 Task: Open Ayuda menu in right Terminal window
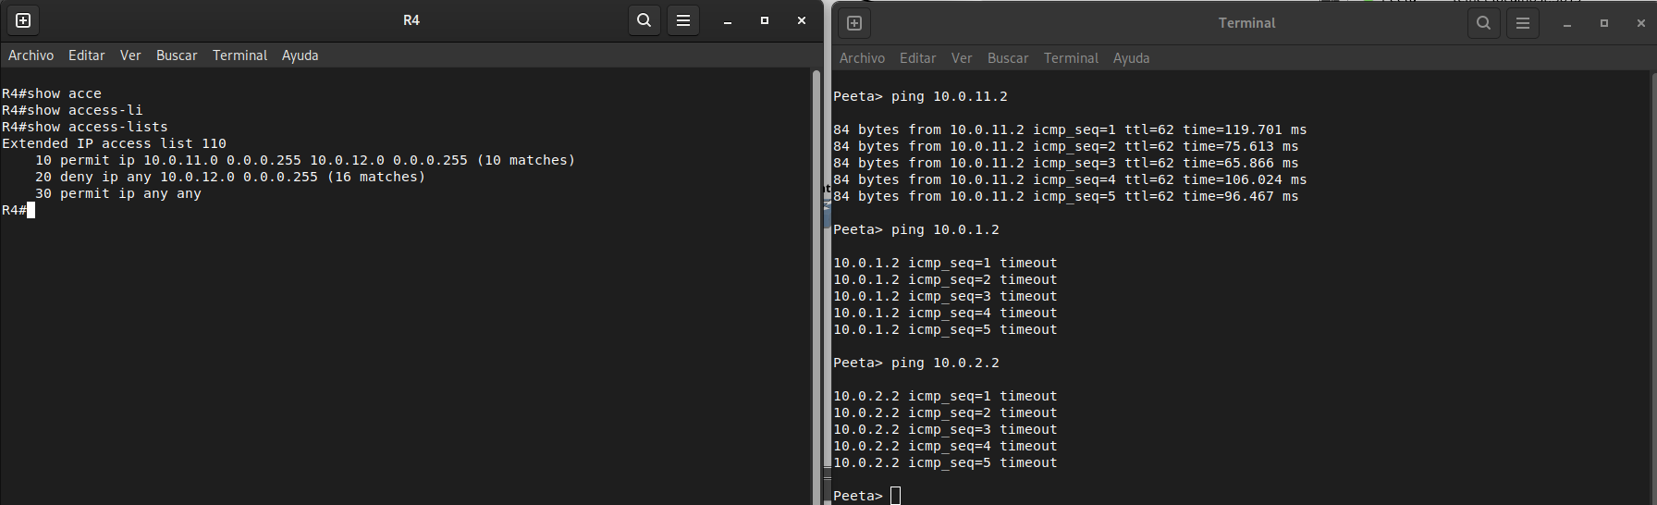coord(1132,58)
